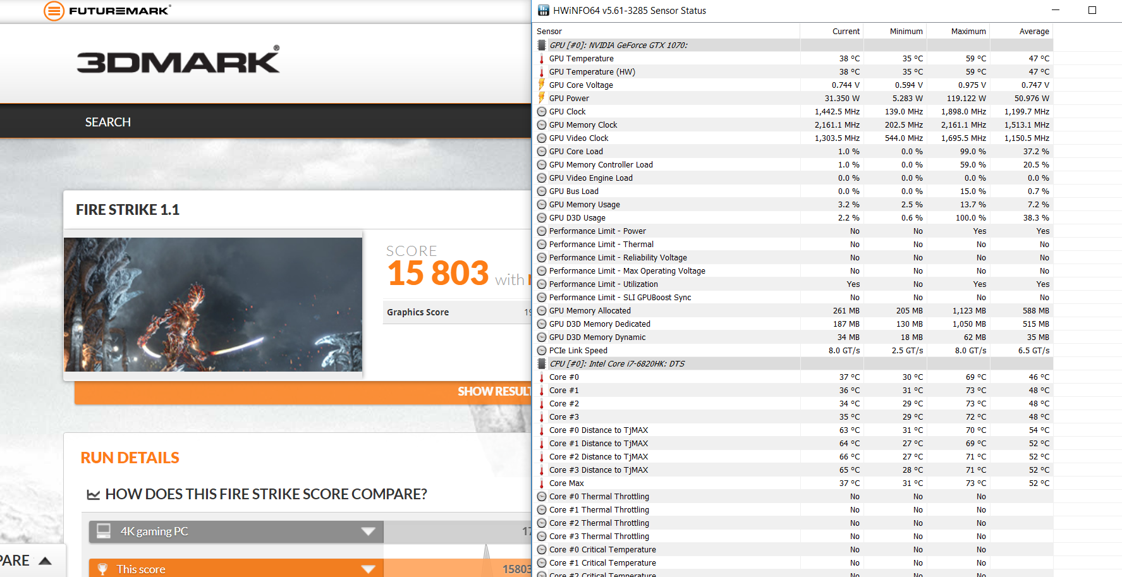Viewport: 1122px width, 577px height.
Task: Open the SEARCH menu item
Action: [x=108, y=122]
